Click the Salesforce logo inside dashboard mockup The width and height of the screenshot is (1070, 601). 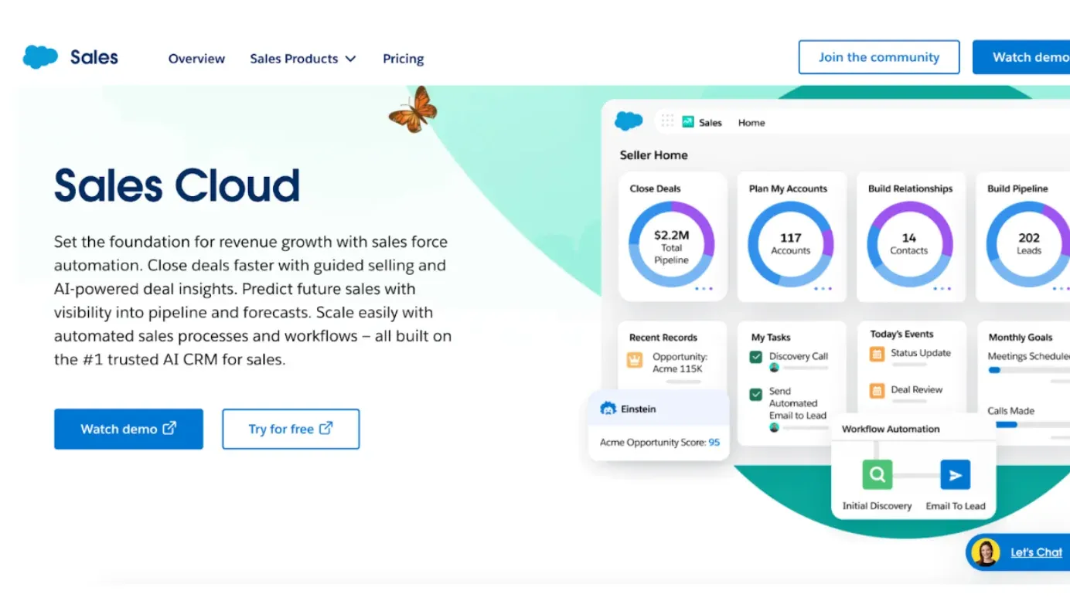(629, 121)
